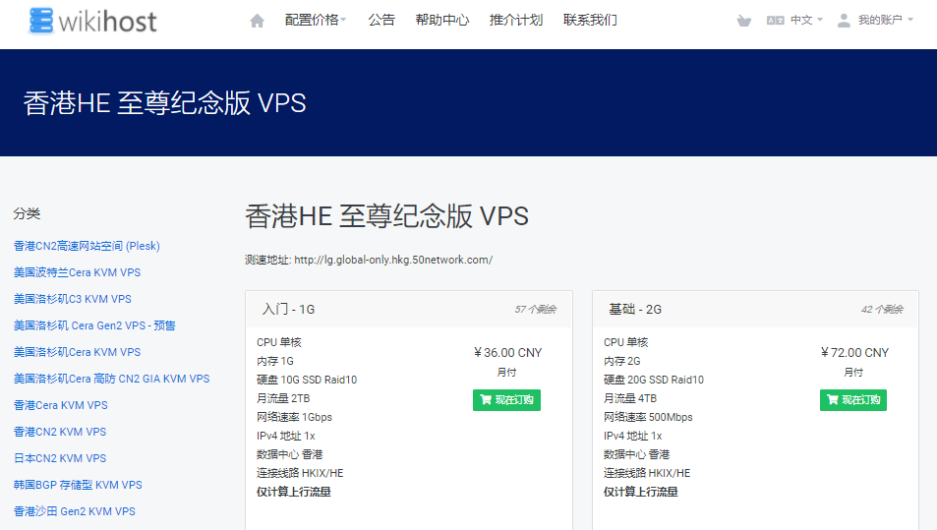Order the 基础 - 2G plan with 现在订购
The image size is (937, 530).
point(853,400)
